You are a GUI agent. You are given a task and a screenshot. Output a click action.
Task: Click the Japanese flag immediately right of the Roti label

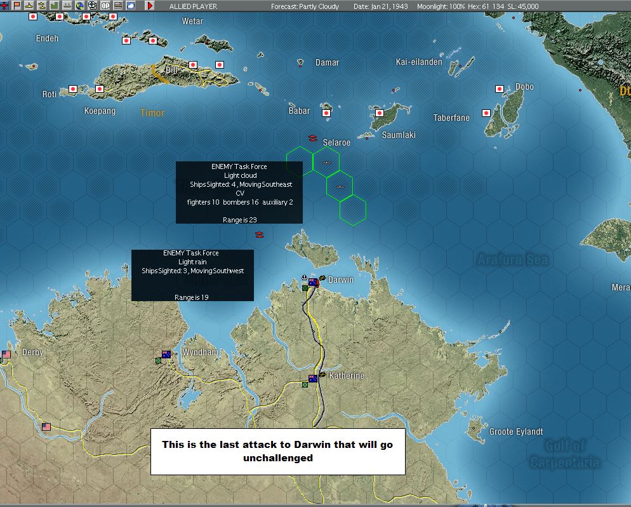(x=73, y=88)
